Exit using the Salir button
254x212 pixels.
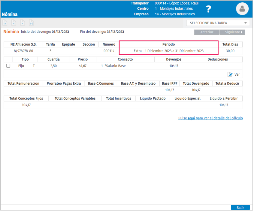(x=240, y=207)
